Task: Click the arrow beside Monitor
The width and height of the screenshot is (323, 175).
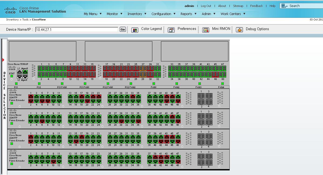Action: (x=121, y=14)
